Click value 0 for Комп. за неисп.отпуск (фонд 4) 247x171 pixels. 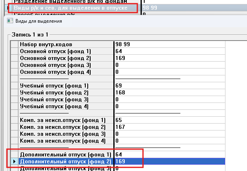[x=117, y=141]
